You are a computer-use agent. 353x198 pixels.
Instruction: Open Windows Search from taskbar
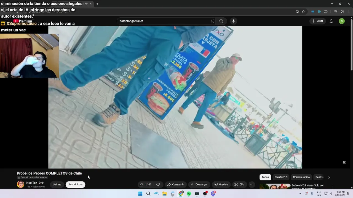coord(148,194)
